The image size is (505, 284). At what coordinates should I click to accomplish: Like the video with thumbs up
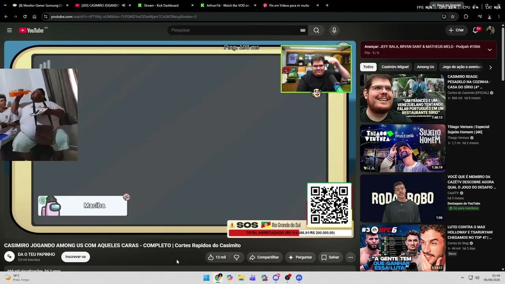217,257
